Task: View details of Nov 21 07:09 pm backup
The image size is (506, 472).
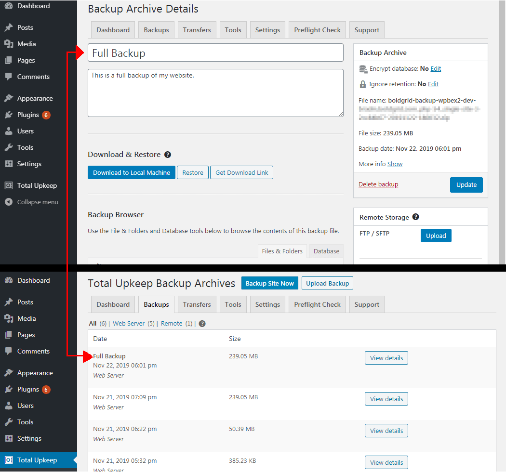Action: [386, 399]
